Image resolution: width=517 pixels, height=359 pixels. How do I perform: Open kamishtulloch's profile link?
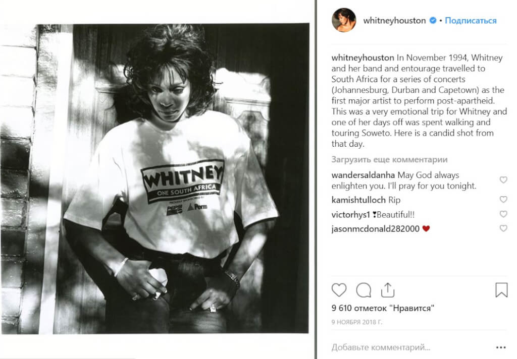[358, 200]
